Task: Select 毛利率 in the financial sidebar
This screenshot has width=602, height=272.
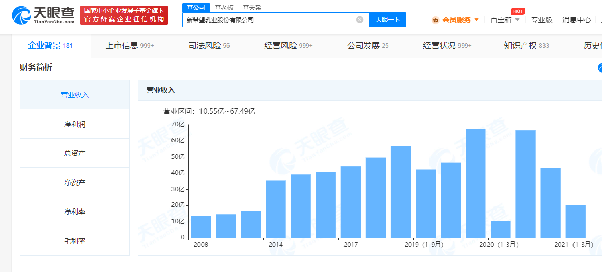Action: [x=75, y=241]
